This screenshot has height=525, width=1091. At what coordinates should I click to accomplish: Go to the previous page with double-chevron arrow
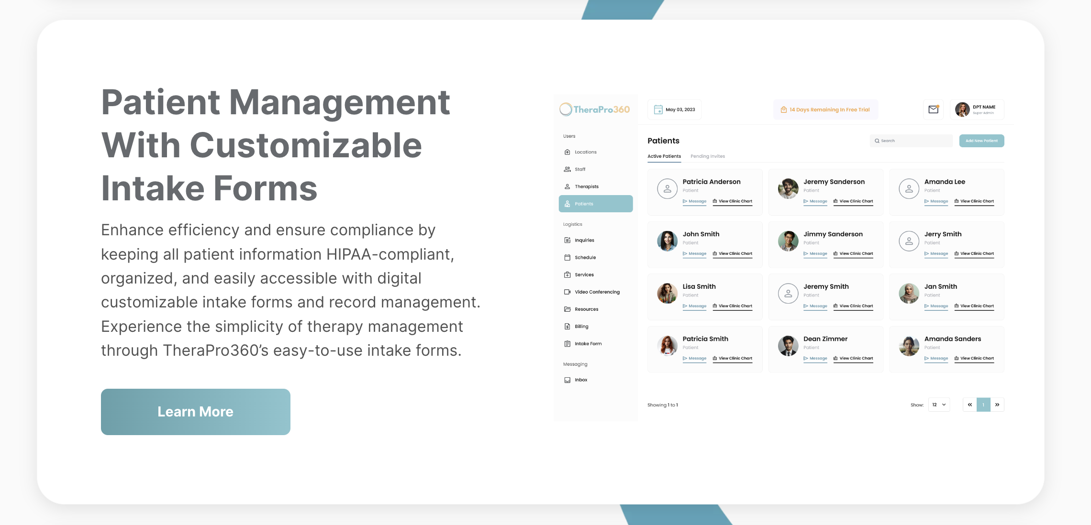pyautogui.click(x=970, y=405)
